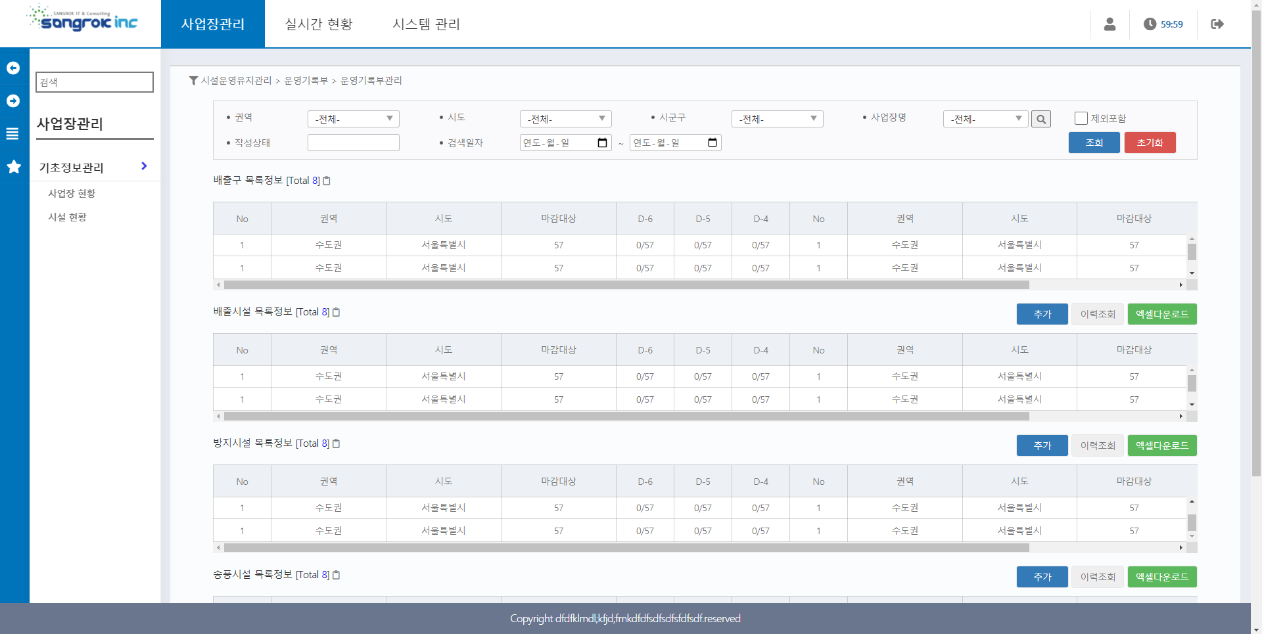This screenshot has width=1262, height=634.
Task: Click the logout icon
Action: 1217,24
